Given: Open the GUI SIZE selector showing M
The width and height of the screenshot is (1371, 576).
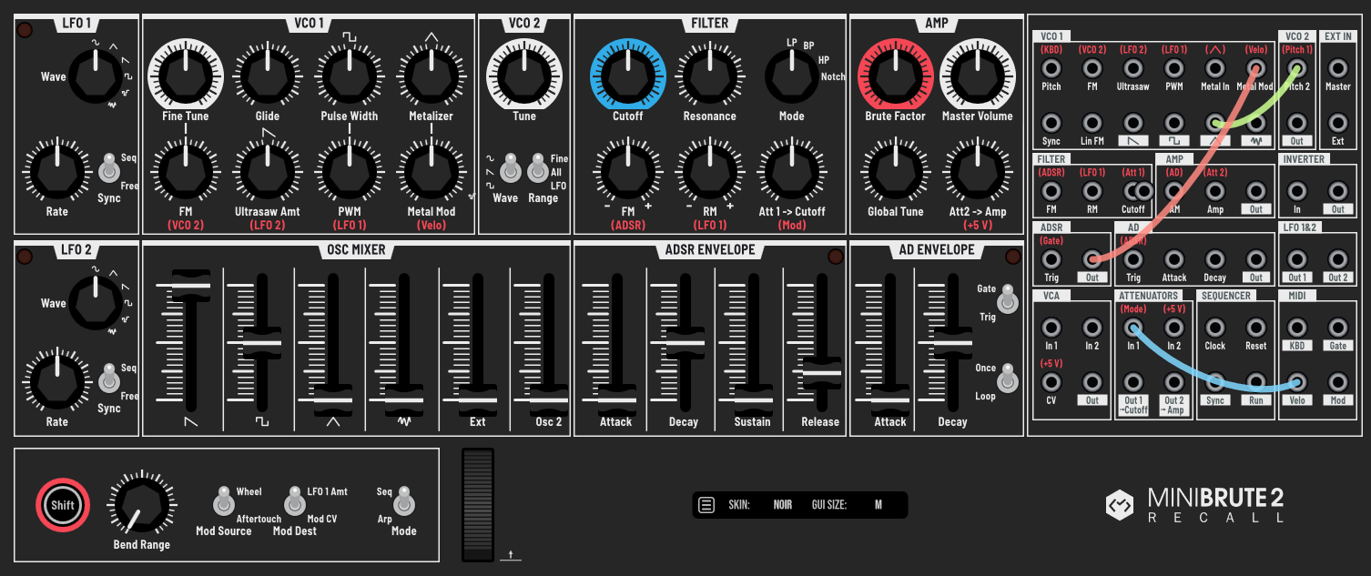Looking at the screenshot, I should [878, 505].
